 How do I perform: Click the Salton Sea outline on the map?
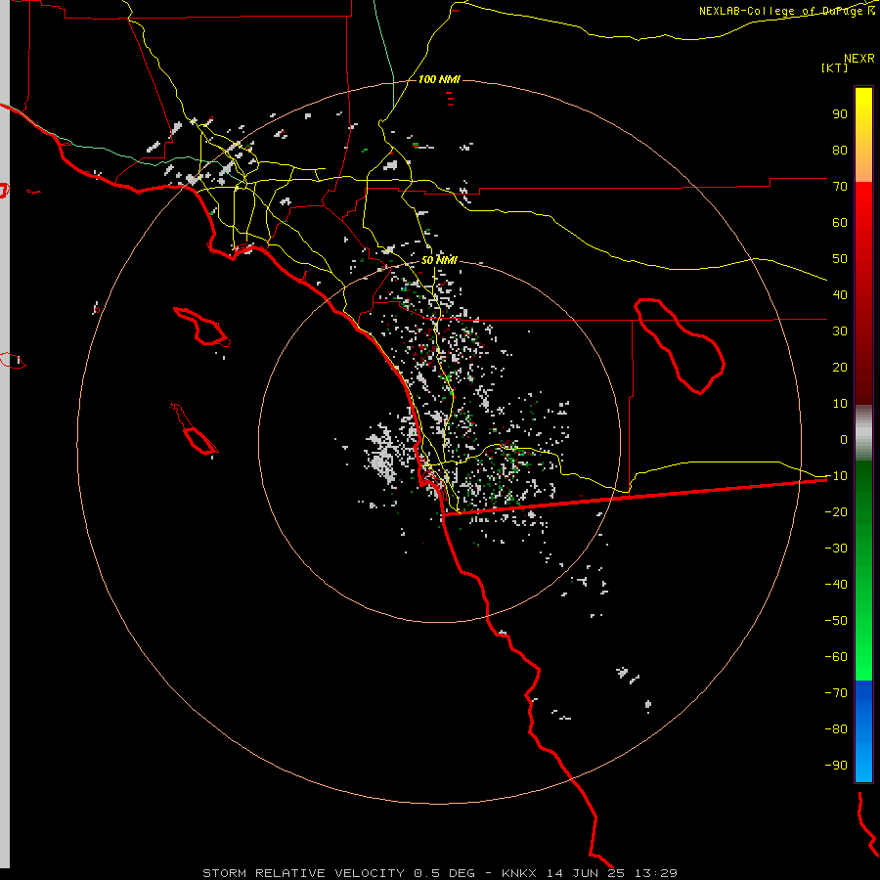(680, 346)
